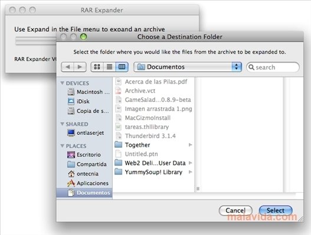Select Macintosh drive icon in sidebar
This screenshot has width=311, height=235.
(x=71, y=92)
